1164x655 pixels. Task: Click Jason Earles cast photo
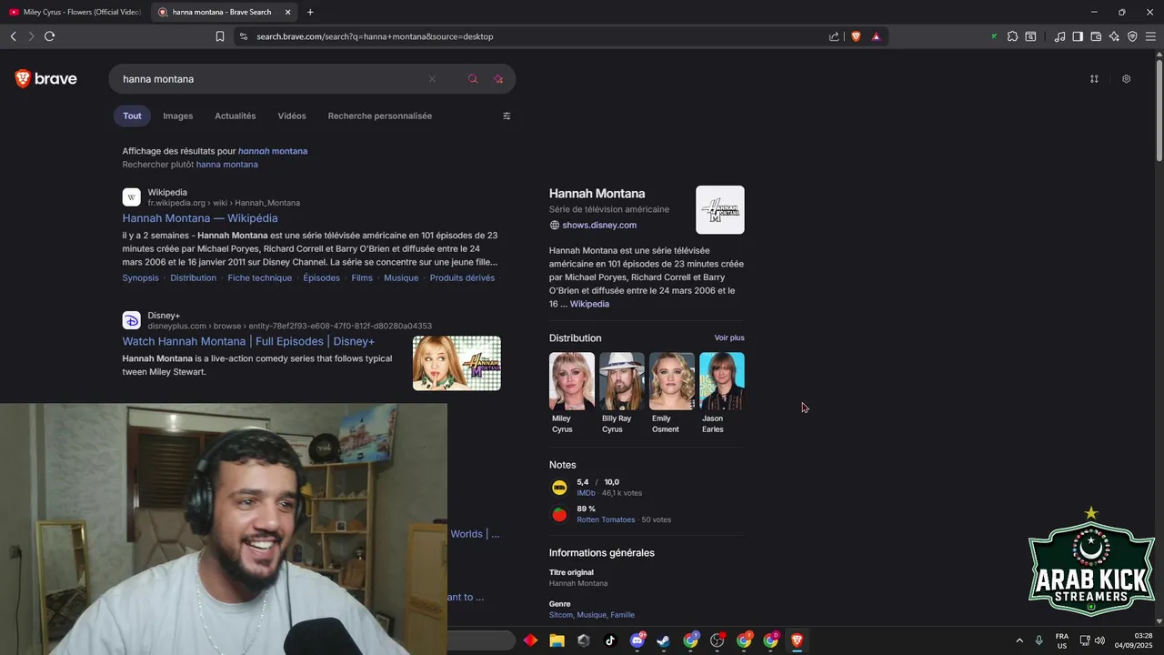[x=722, y=381]
